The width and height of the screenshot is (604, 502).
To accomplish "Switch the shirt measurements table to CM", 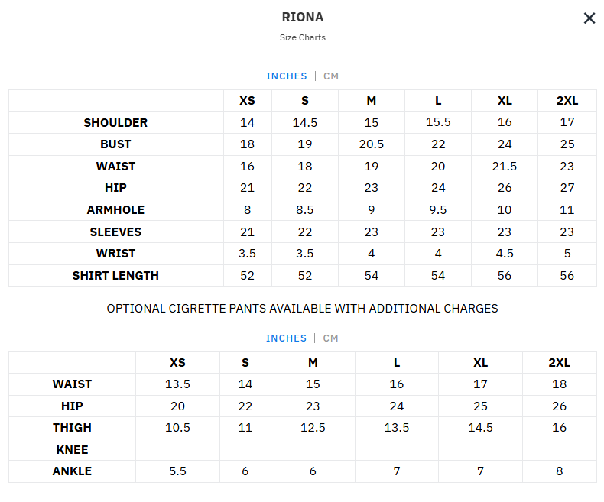I will (331, 76).
